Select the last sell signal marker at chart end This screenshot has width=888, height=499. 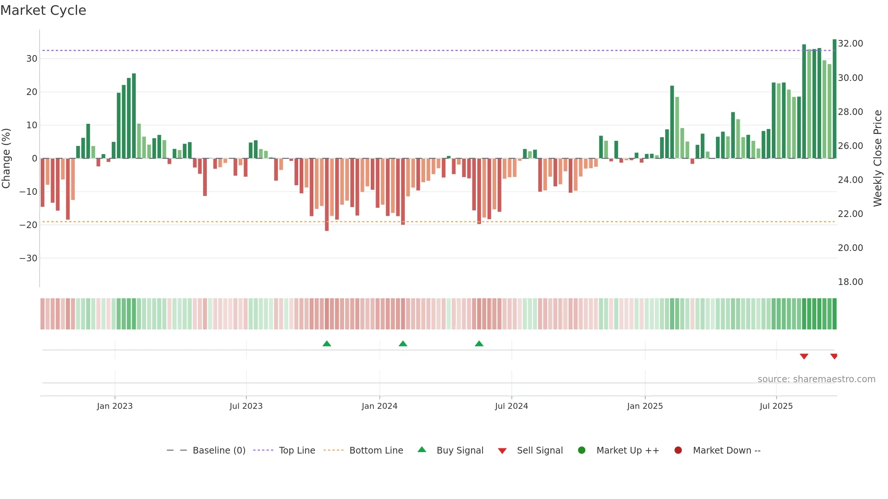[834, 356]
